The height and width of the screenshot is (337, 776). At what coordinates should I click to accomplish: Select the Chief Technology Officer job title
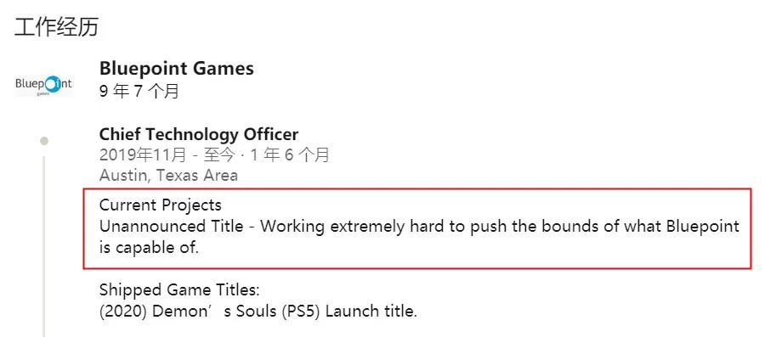199,134
